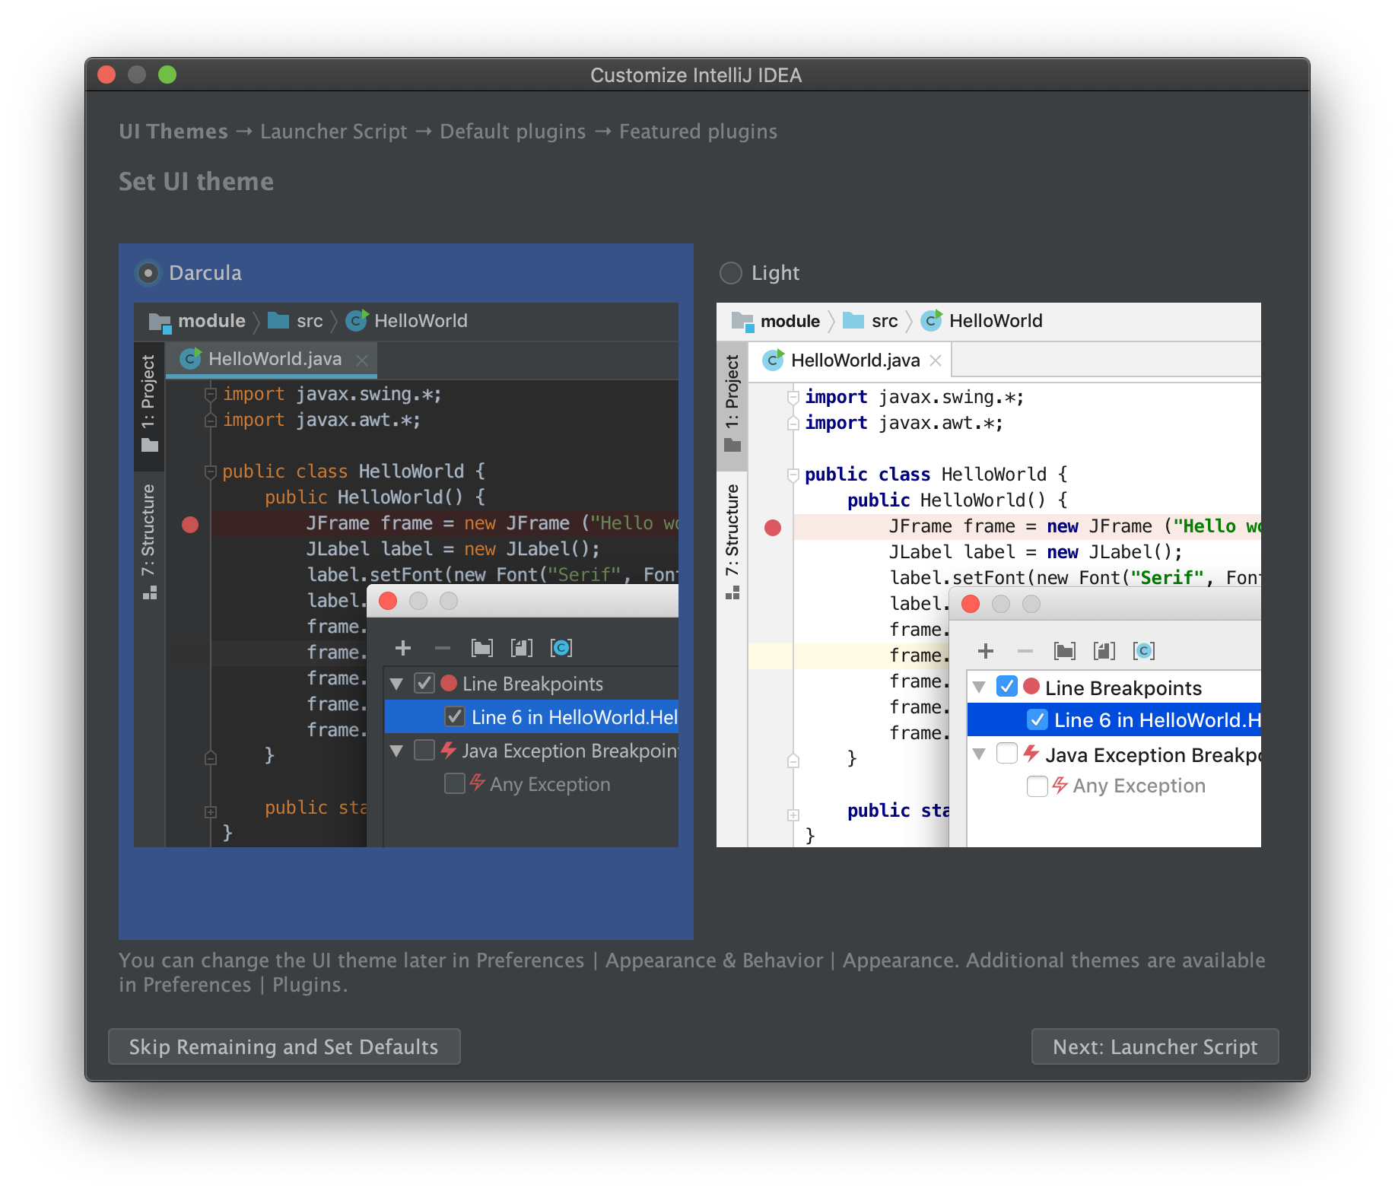Click group by class icon in Light preview

pos(1144,651)
